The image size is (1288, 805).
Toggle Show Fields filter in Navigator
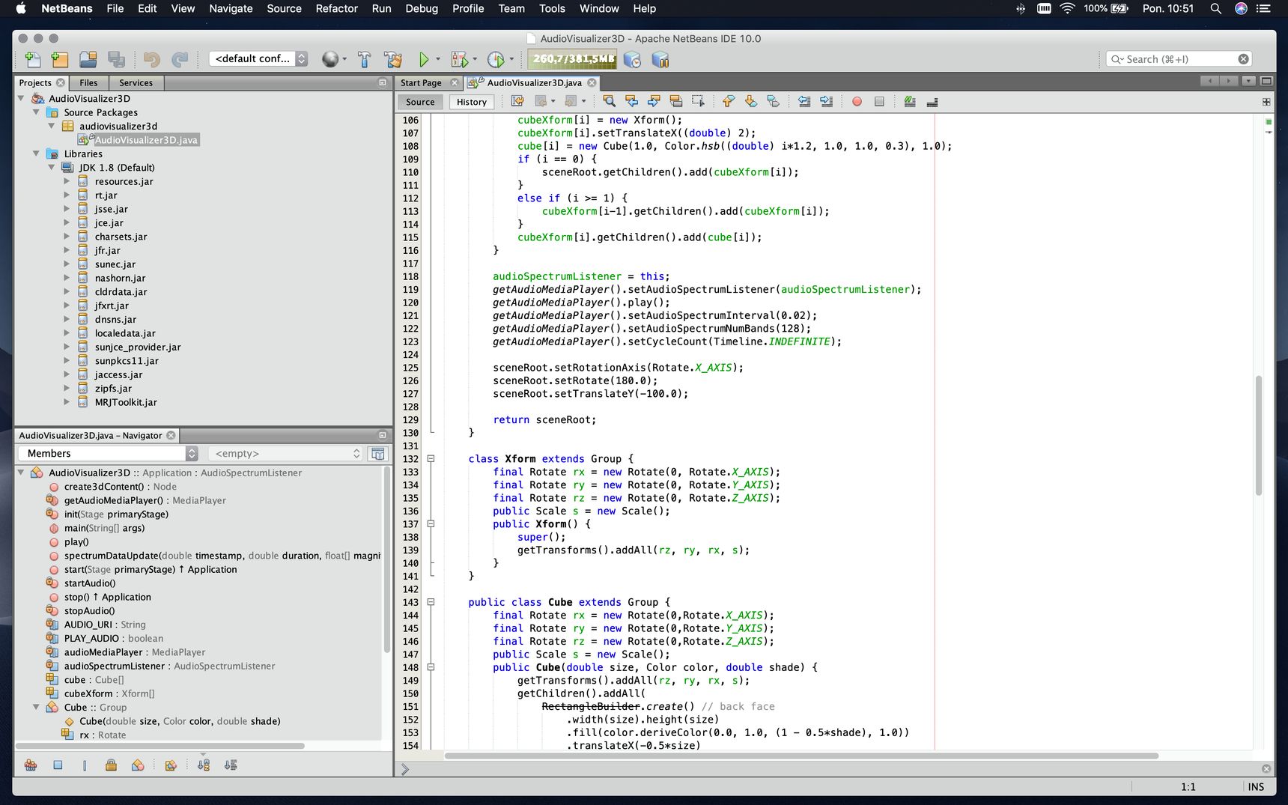point(58,765)
